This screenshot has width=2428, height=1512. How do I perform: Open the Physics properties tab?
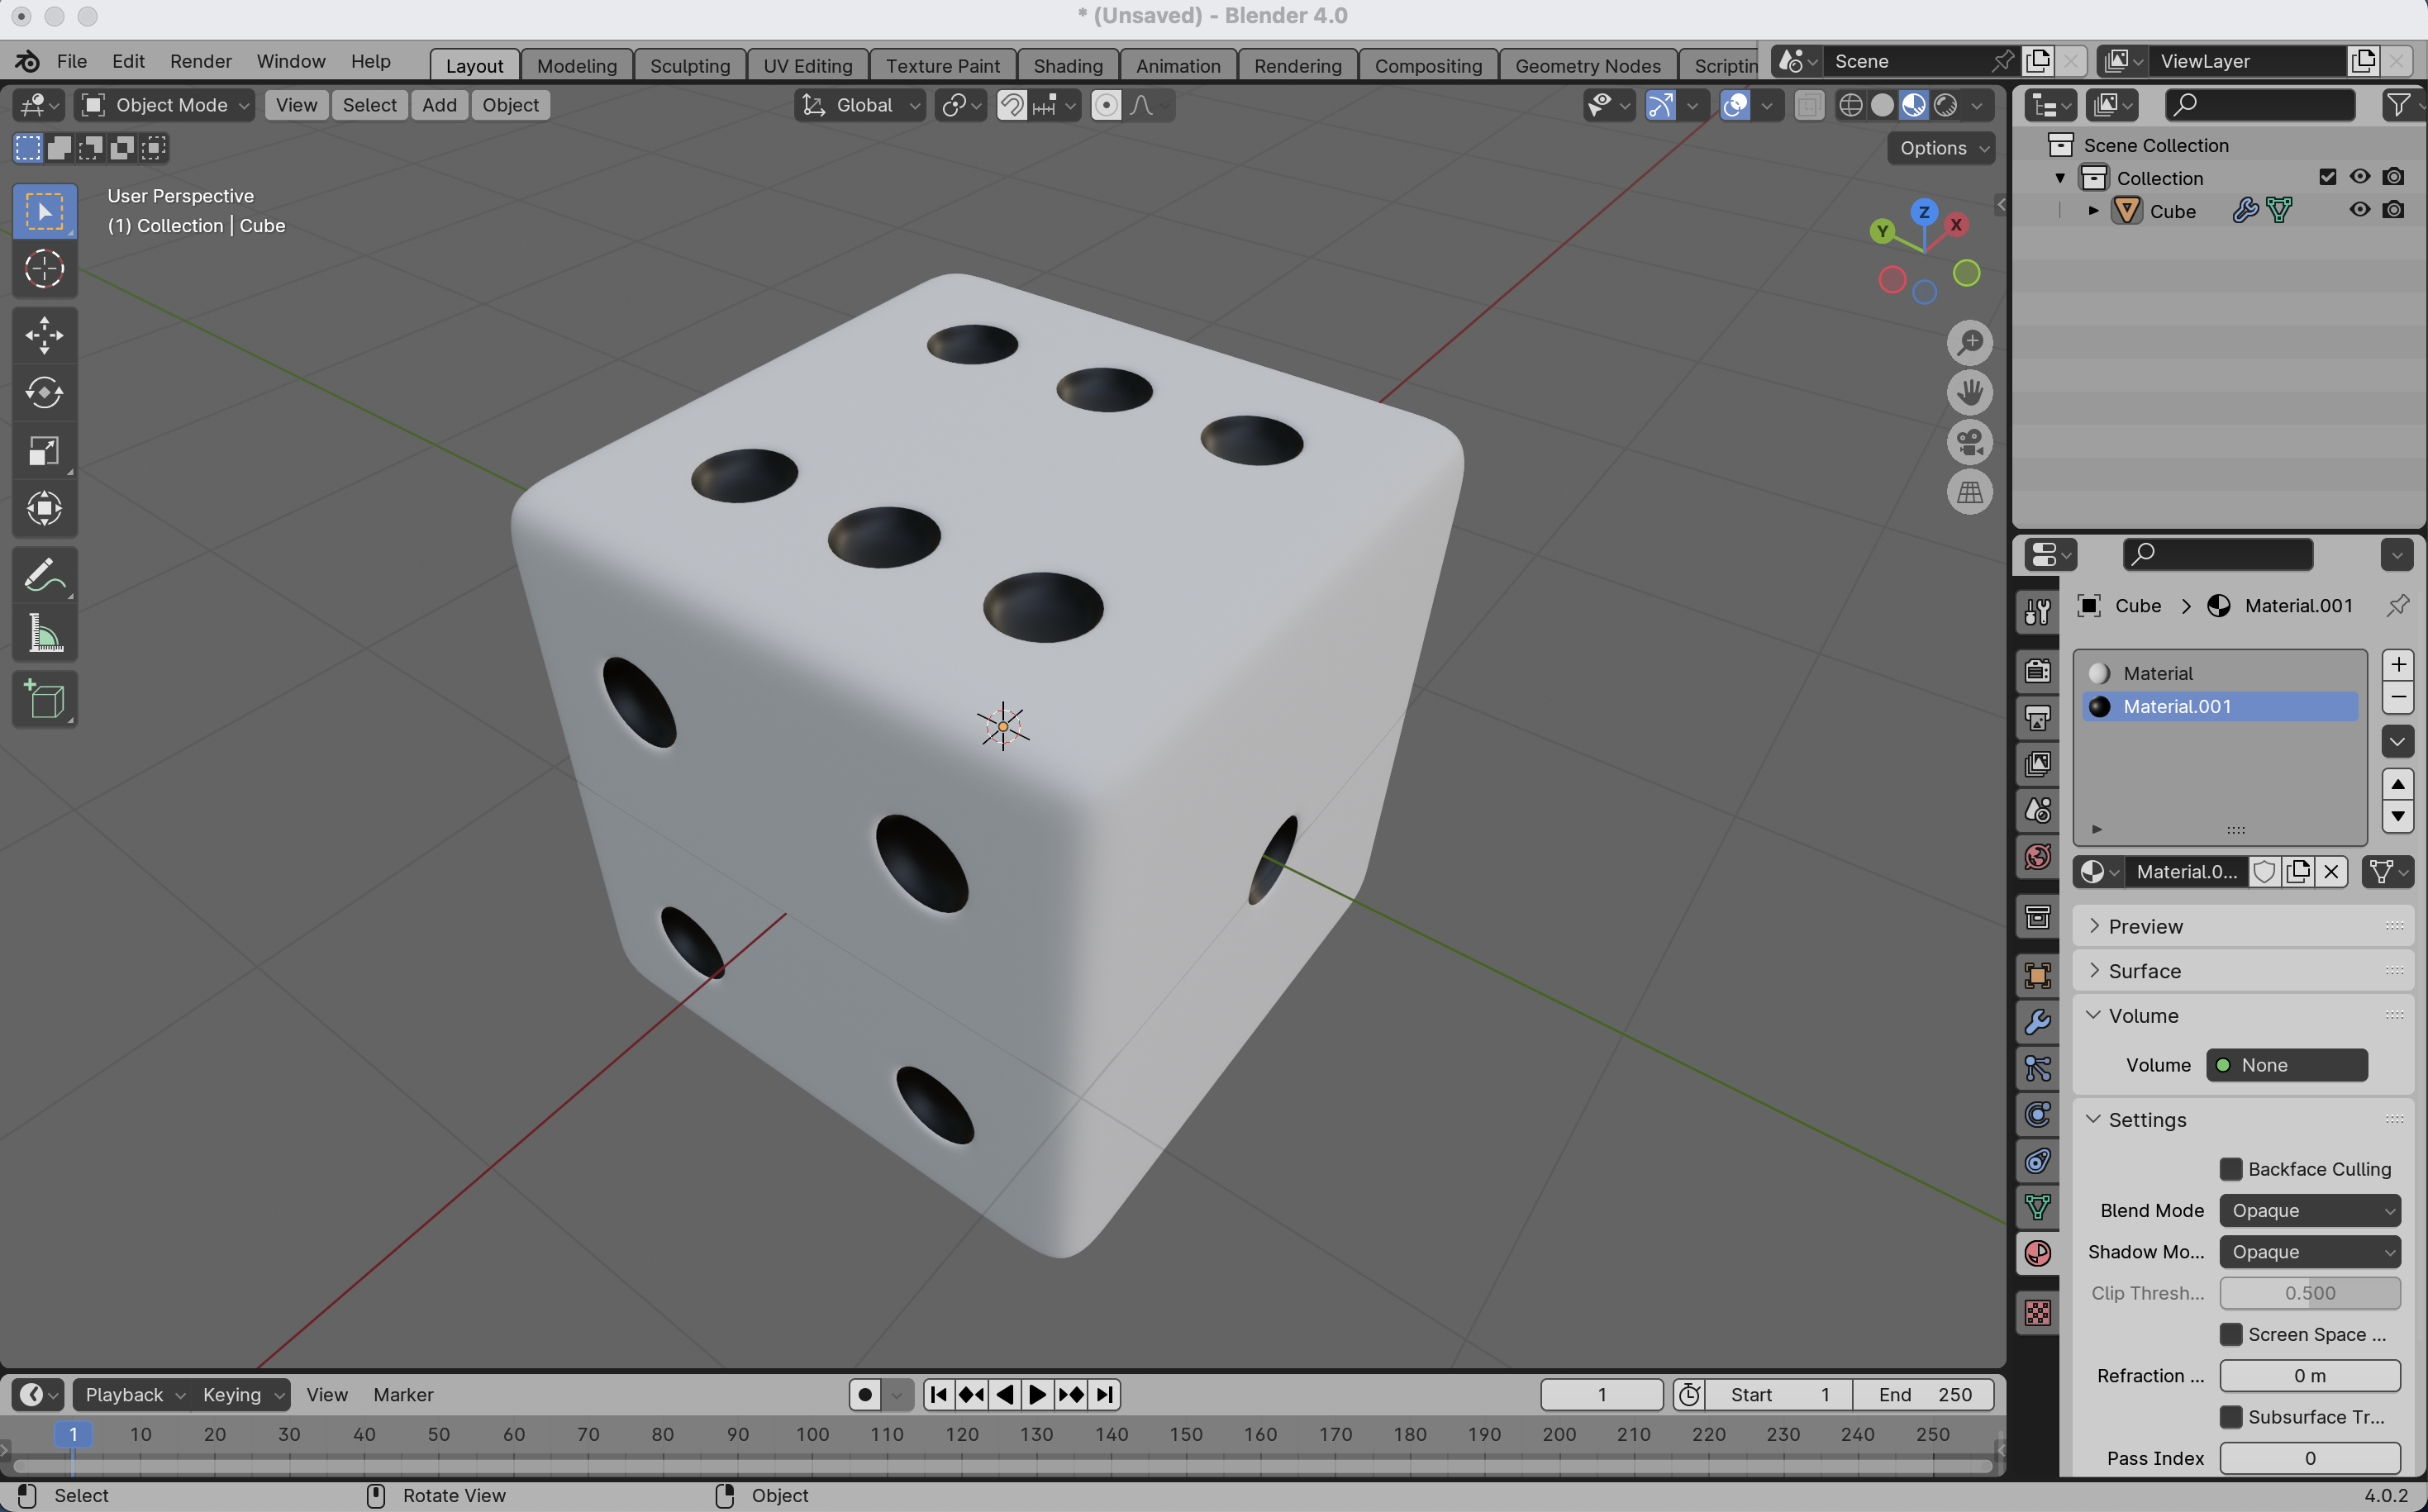2037,1115
